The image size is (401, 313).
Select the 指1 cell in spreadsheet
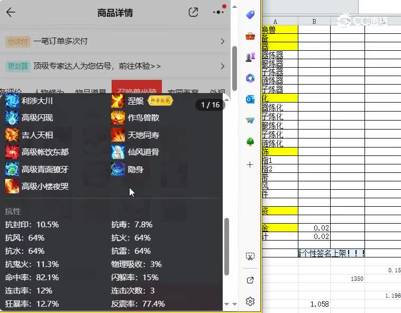click(x=280, y=160)
